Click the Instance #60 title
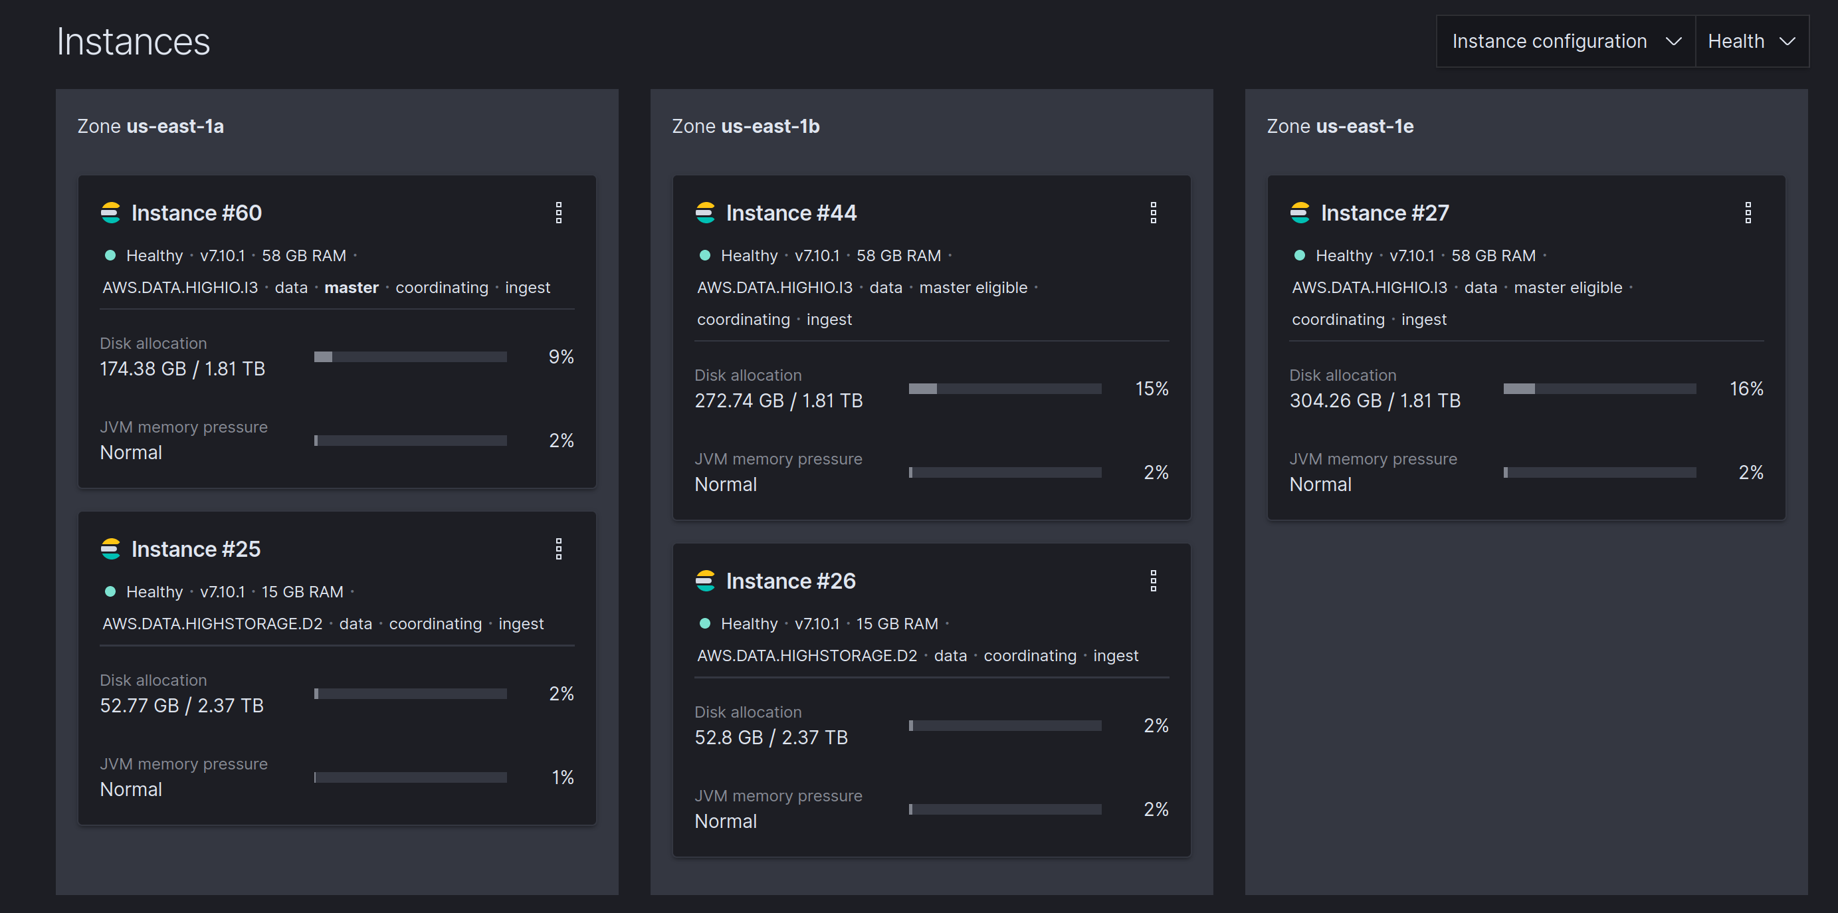The height and width of the screenshot is (913, 1838). [x=196, y=213]
